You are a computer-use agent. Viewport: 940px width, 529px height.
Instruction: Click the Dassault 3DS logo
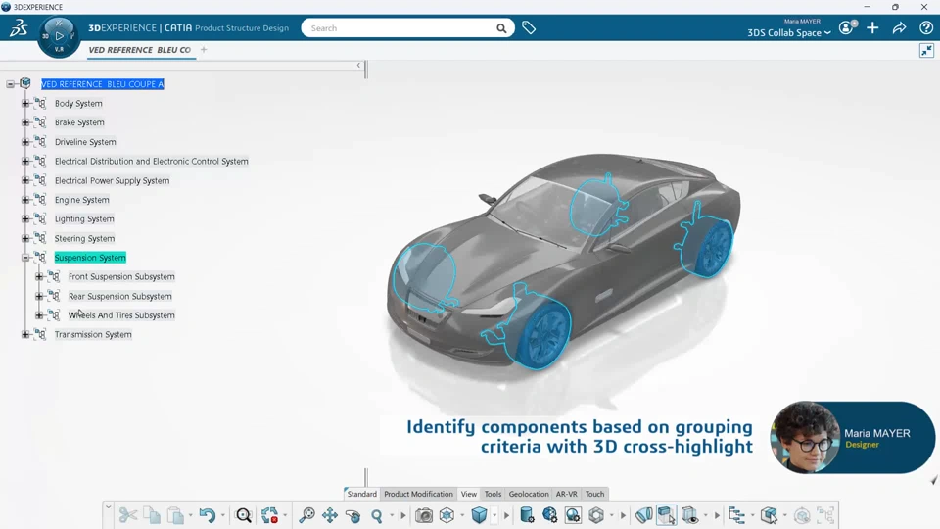click(x=19, y=27)
